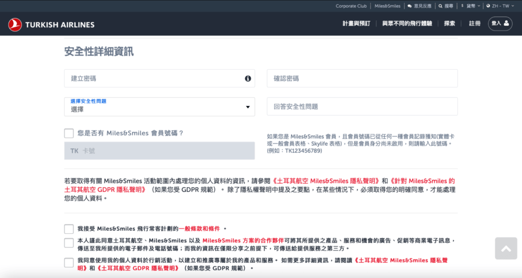Tick the marketing activities personal data checkbox

[69, 263]
